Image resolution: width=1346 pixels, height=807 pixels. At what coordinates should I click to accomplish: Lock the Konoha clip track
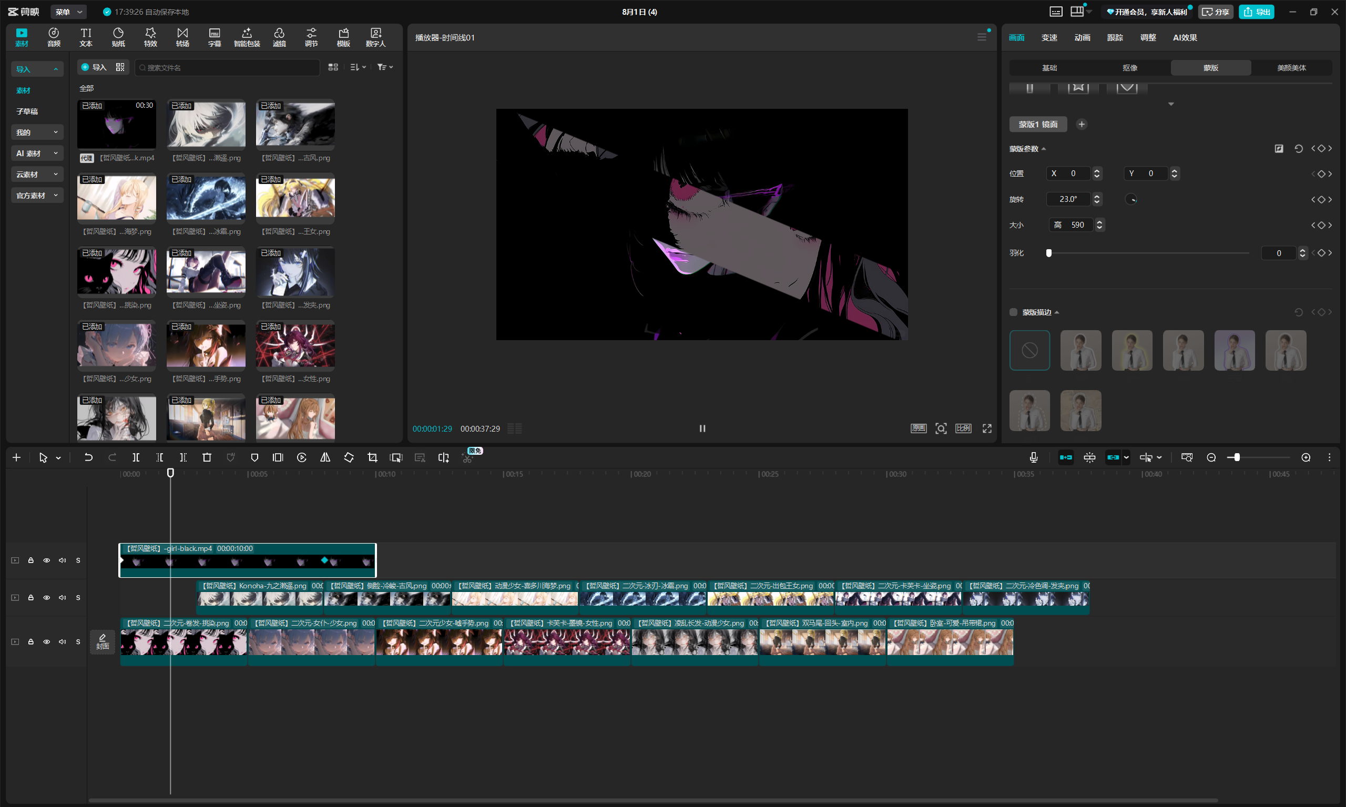[31, 598]
